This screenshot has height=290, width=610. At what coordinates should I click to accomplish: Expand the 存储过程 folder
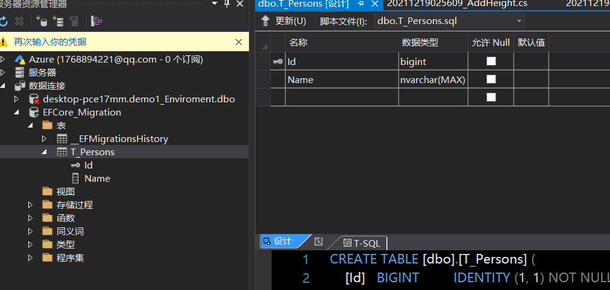tap(30, 205)
